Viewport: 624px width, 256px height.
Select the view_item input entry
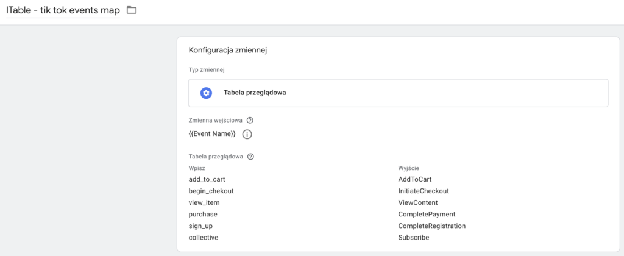pos(204,202)
